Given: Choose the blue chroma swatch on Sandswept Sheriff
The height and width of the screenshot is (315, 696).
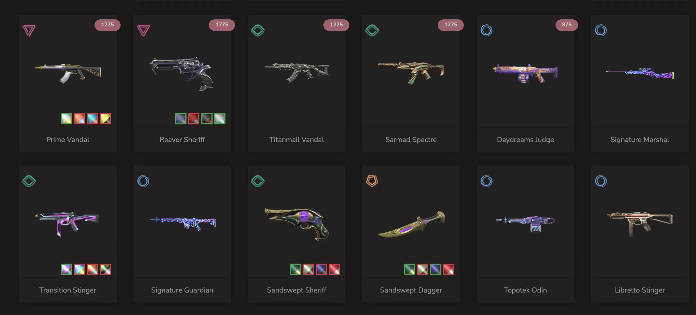Looking at the screenshot, I should coord(321,269).
